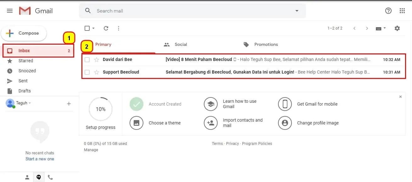The height and width of the screenshot is (182, 412).
Task: Open the Terms link
Action: tap(217, 144)
